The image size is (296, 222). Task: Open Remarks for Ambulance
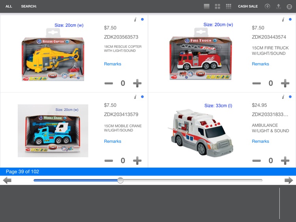click(x=260, y=141)
